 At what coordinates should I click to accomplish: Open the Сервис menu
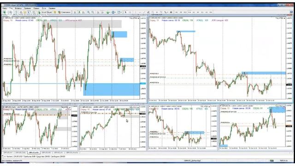pos(36,8)
